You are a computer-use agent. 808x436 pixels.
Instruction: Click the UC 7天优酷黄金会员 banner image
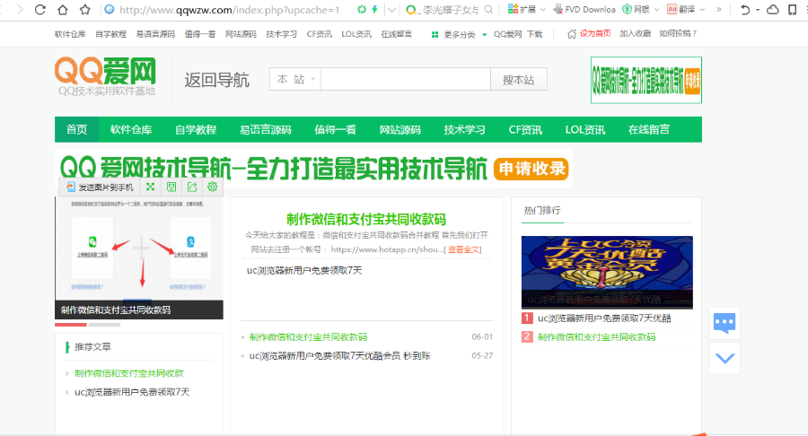pos(607,273)
